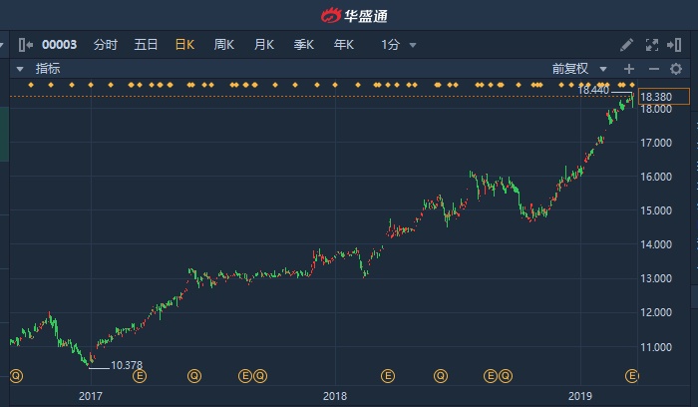Viewport: 698px width, 407px height.
Task: Switch to 年K yearly chart
Action: coord(343,45)
